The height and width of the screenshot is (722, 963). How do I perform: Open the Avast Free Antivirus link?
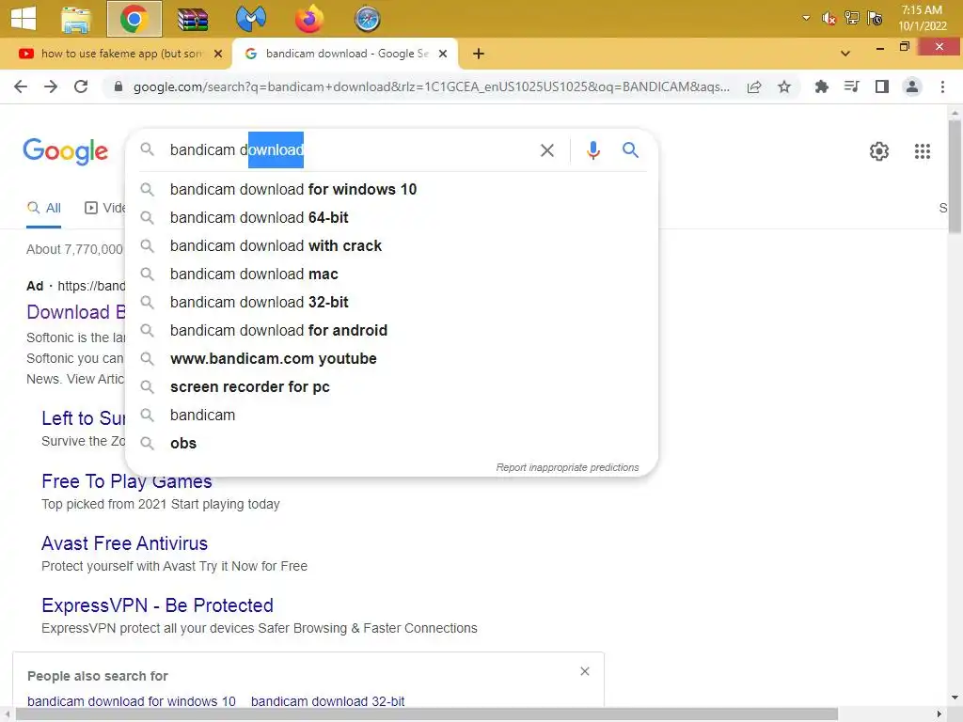pyautogui.click(x=125, y=543)
